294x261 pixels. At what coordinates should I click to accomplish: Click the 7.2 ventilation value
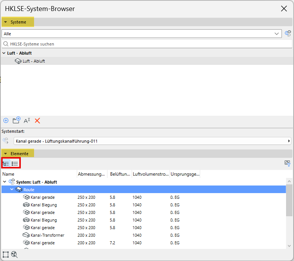[112, 243]
